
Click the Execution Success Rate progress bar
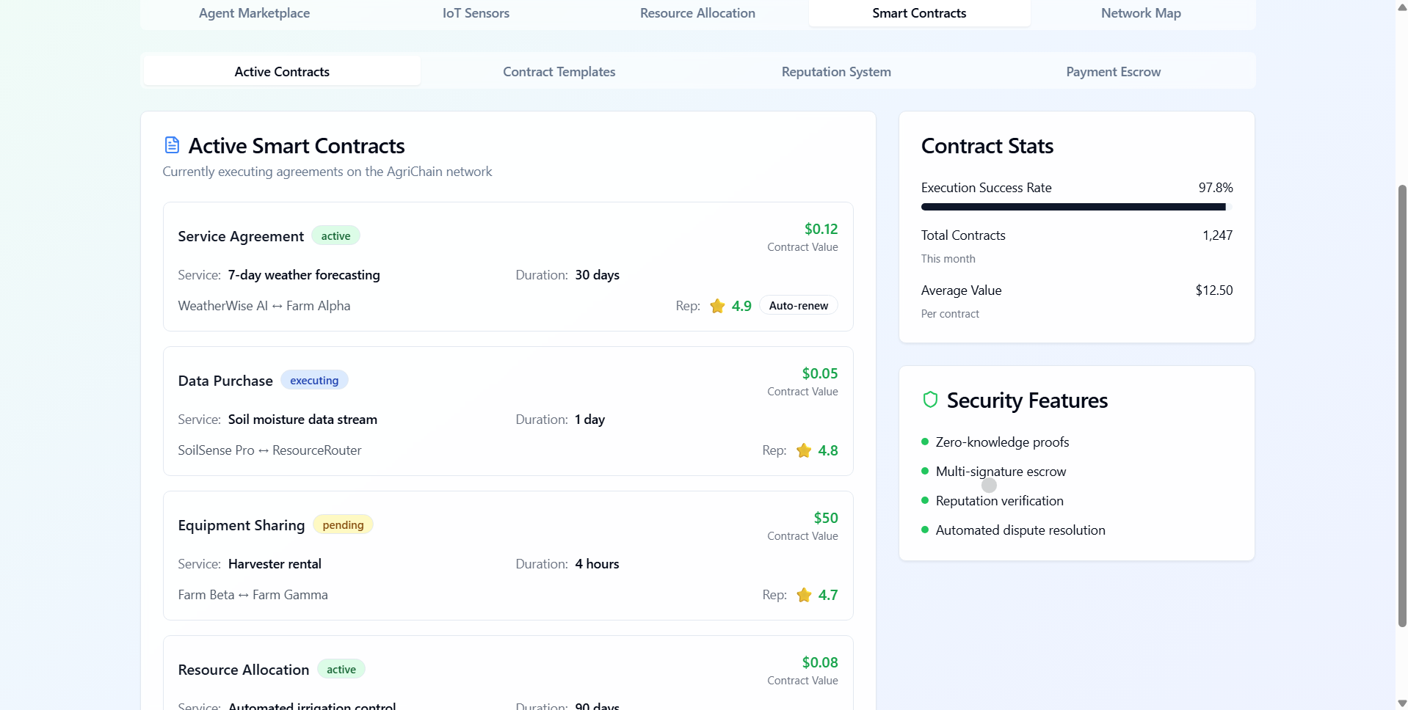pyautogui.click(x=1076, y=207)
